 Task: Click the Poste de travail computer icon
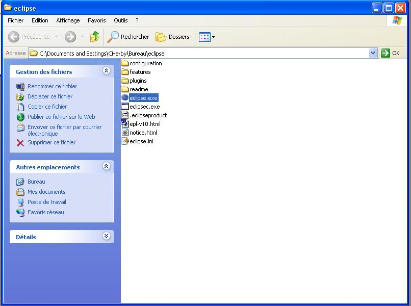20,202
